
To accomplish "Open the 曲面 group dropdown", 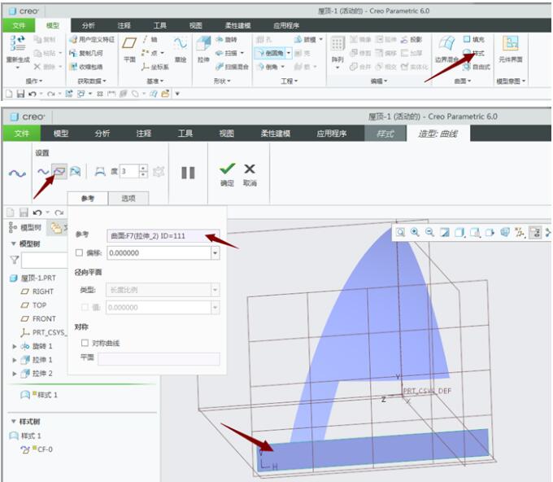I will point(463,81).
